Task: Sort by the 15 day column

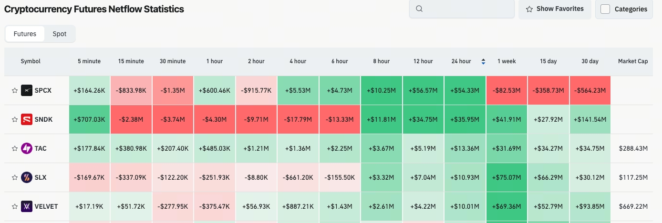Action: coord(548,61)
